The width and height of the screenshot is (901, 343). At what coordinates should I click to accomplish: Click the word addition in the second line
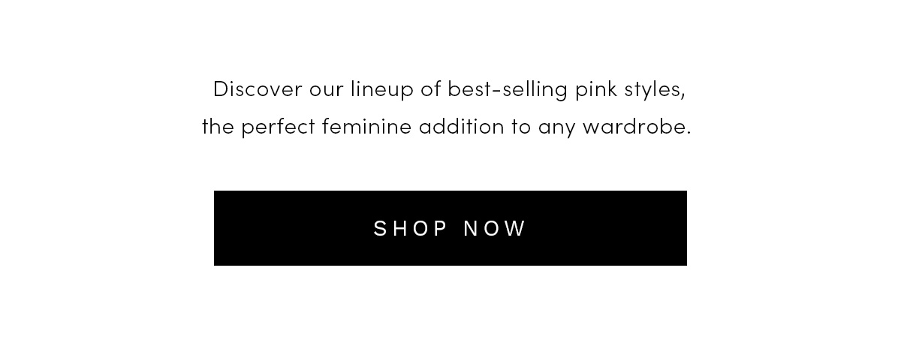462,127
